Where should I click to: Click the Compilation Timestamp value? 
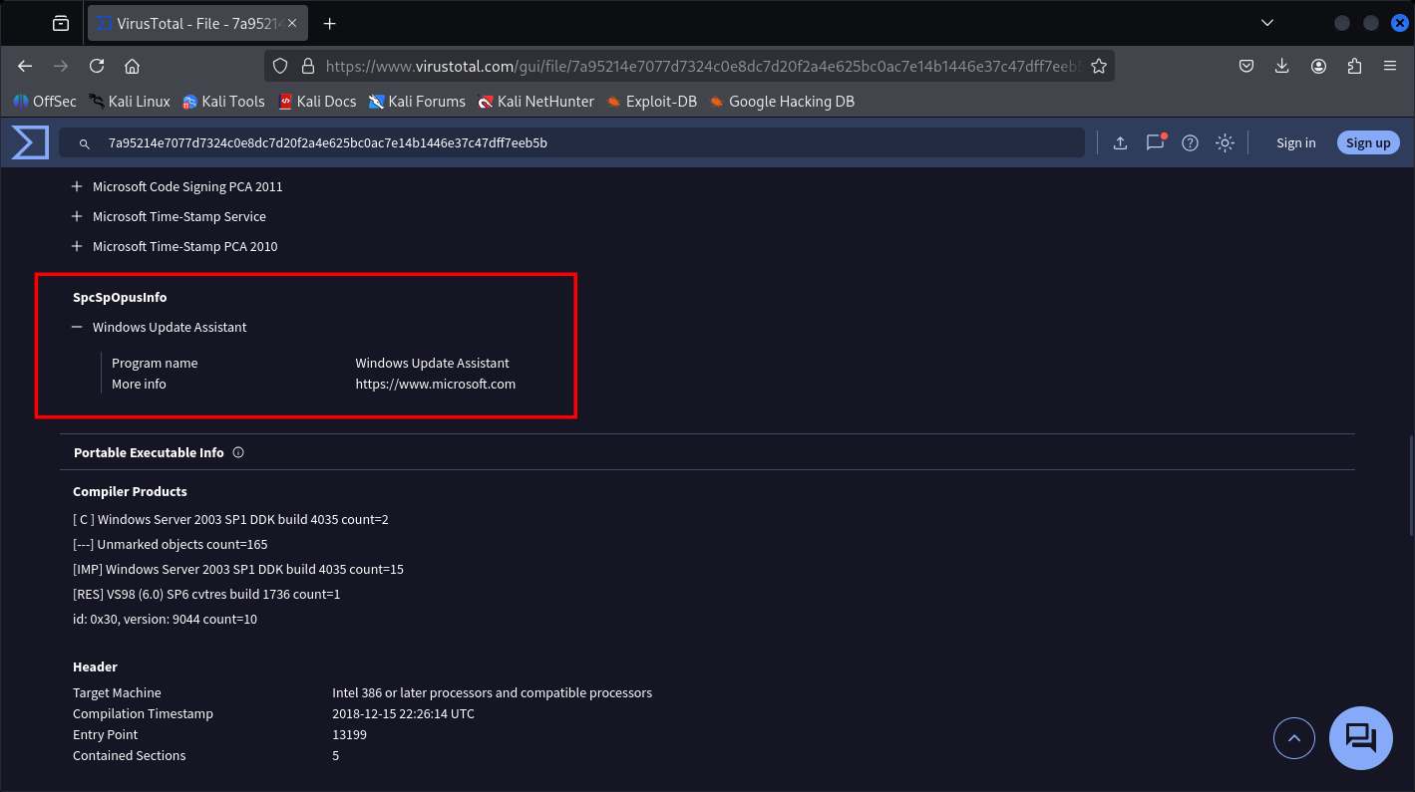(x=403, y=713)
